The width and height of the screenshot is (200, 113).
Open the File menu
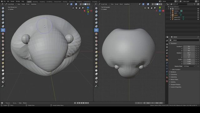(5, 1)
